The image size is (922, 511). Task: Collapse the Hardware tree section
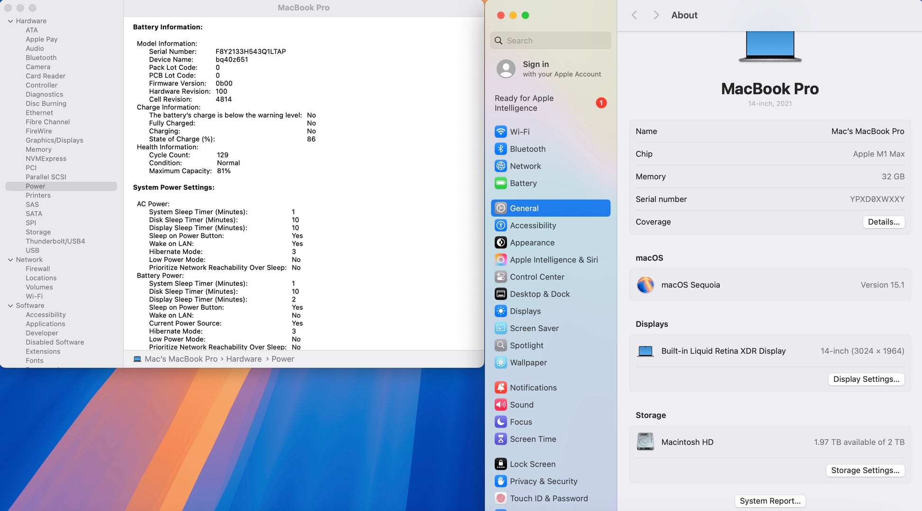(10, 21)
